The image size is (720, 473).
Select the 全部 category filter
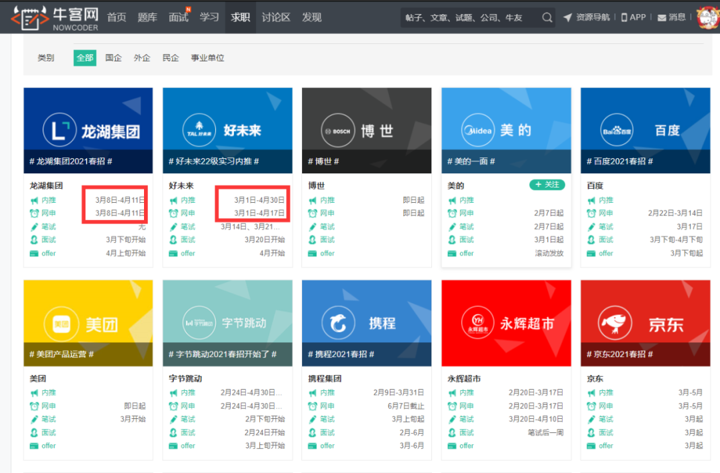(85, 58)
